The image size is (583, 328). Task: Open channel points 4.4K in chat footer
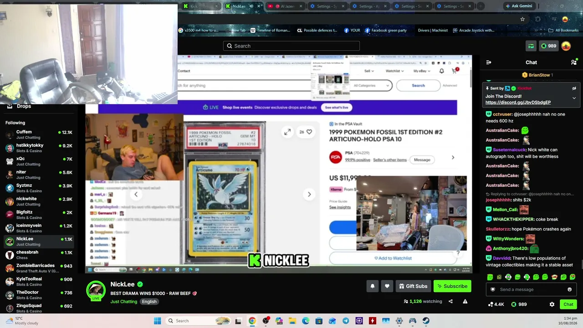496,304
